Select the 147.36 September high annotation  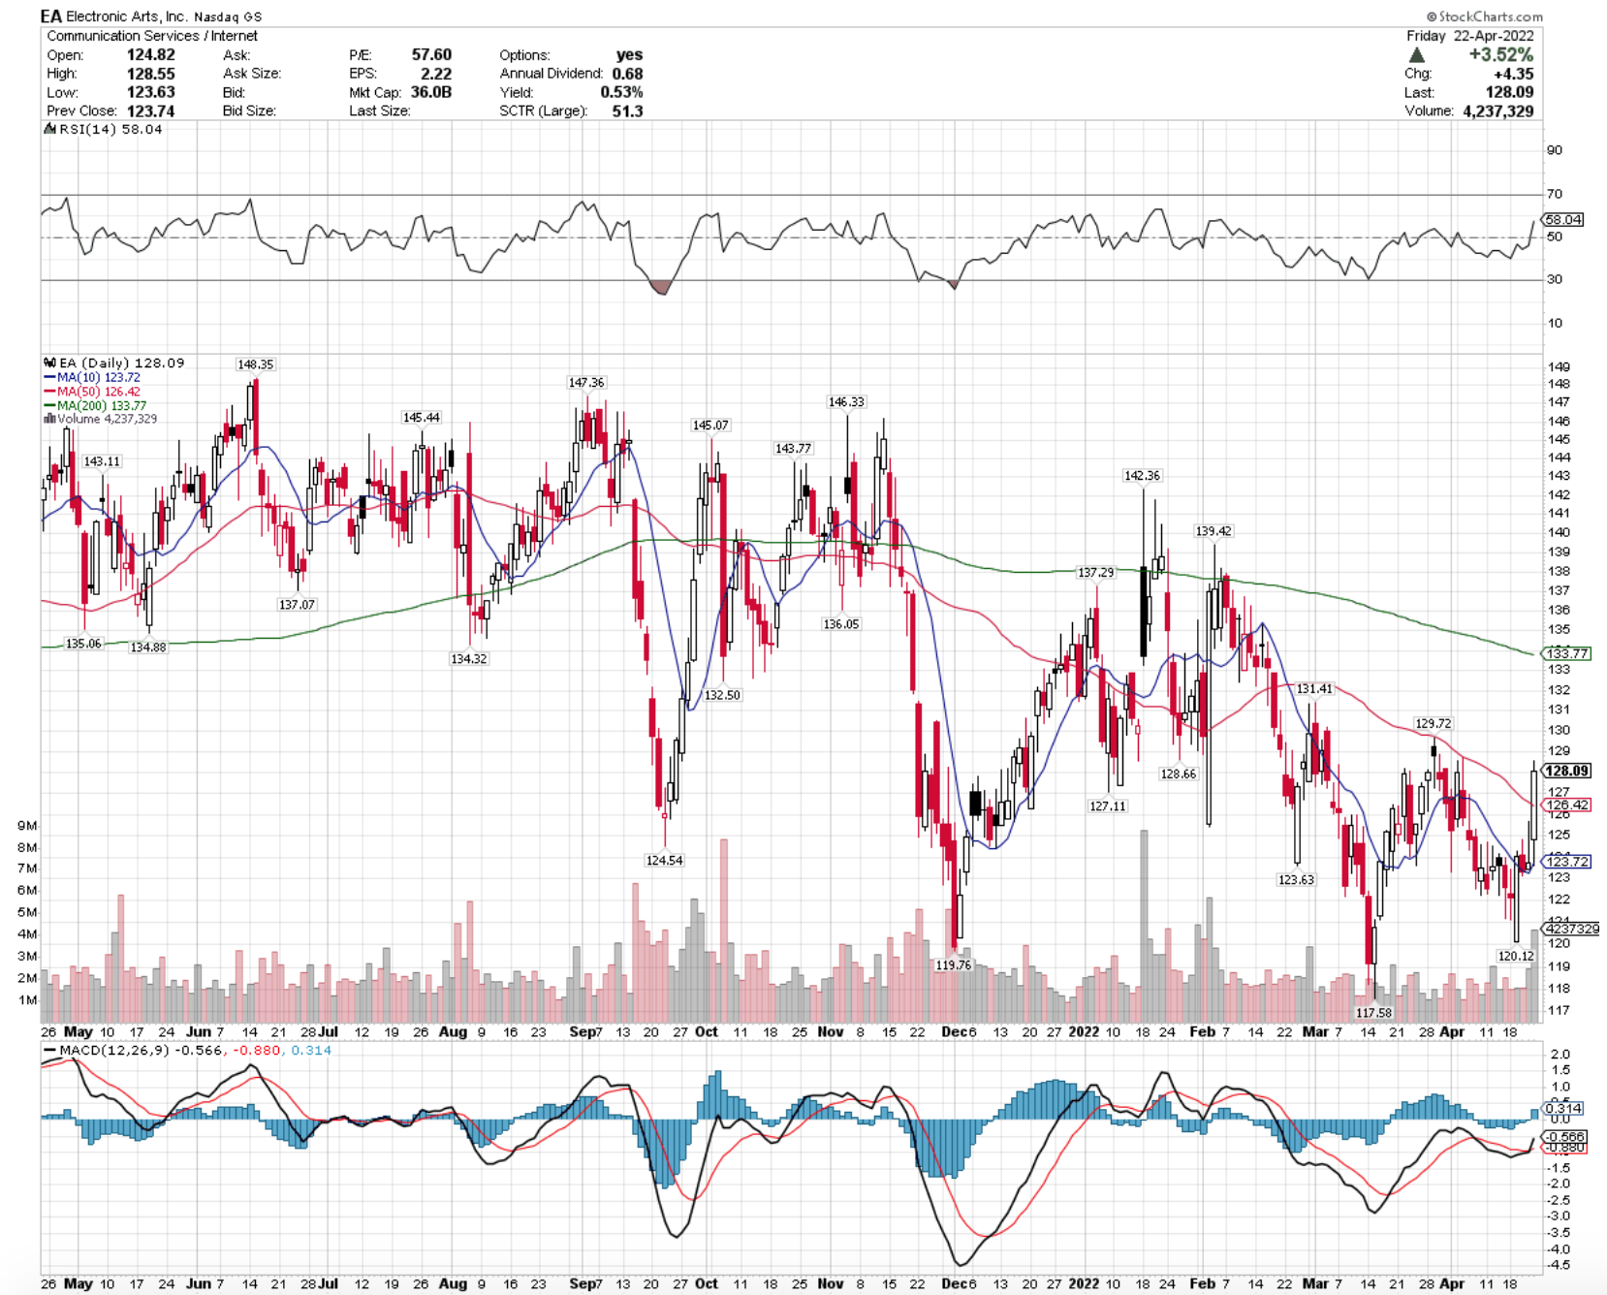coord(586,383)
